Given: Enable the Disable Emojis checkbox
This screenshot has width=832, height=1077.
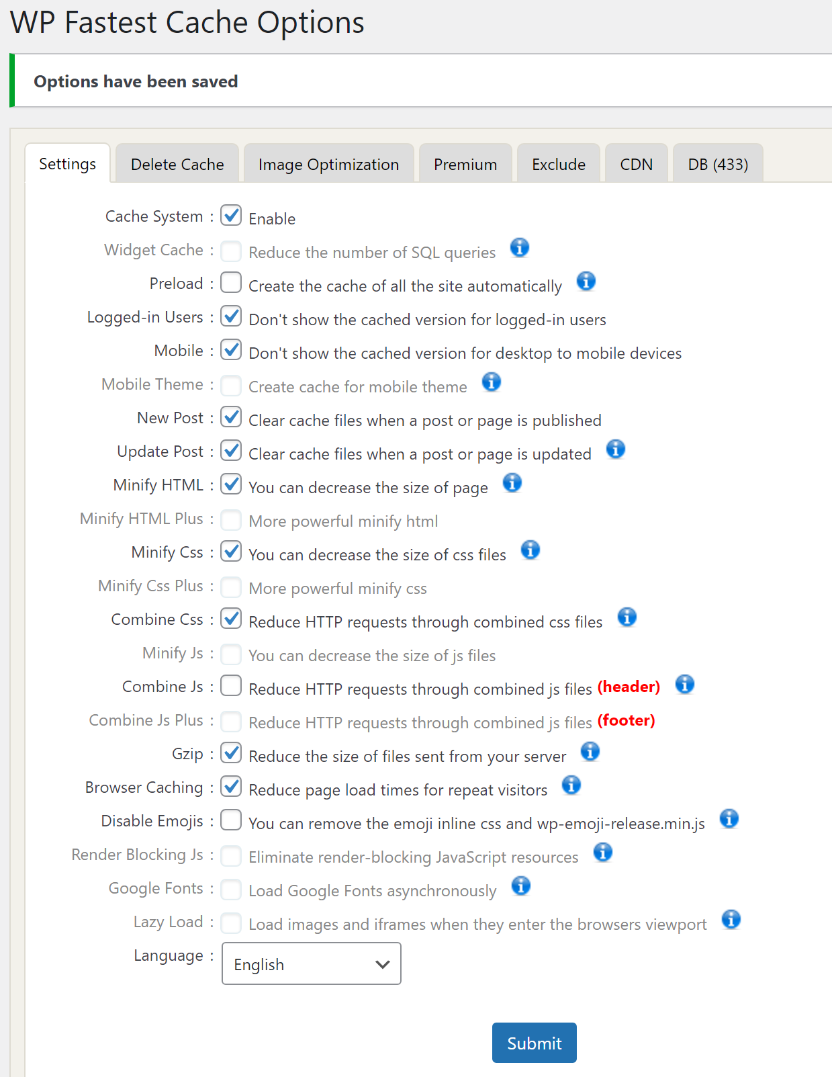Looking at the screenshot, I should click(231, 820).
